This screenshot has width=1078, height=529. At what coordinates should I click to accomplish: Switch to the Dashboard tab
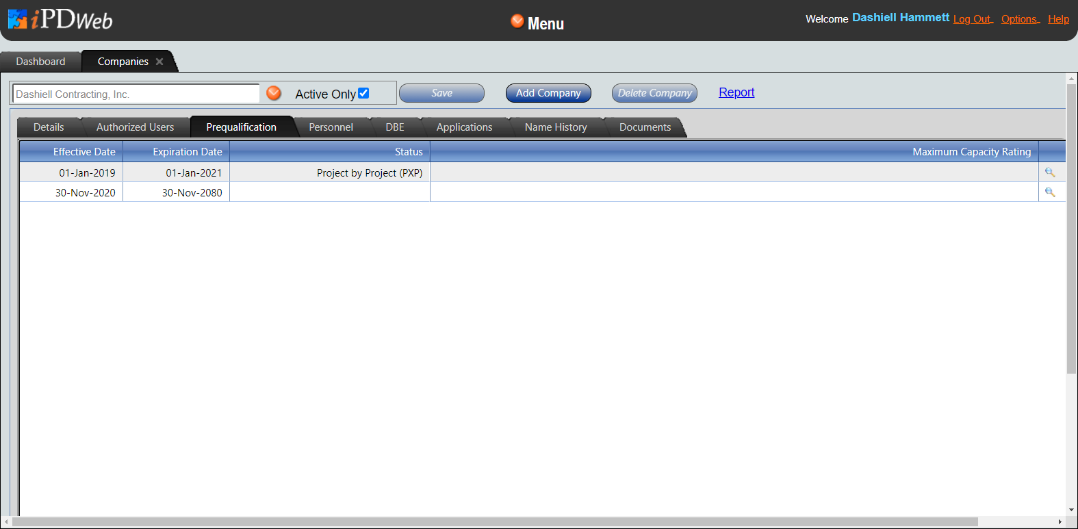pos(40,62)
